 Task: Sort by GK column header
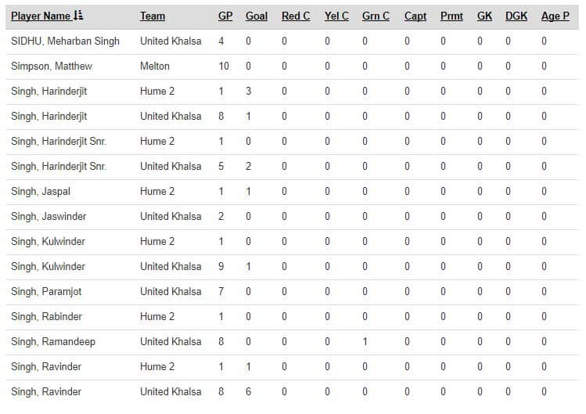point(484,16)
